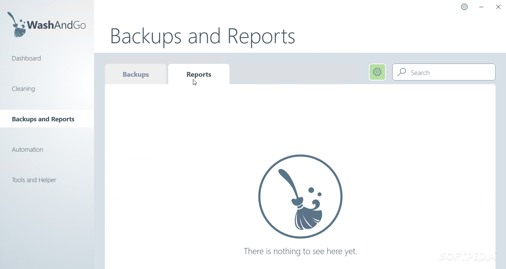Open the Cleaning section
Screen dimensions: 506x269
pos(23,89)
